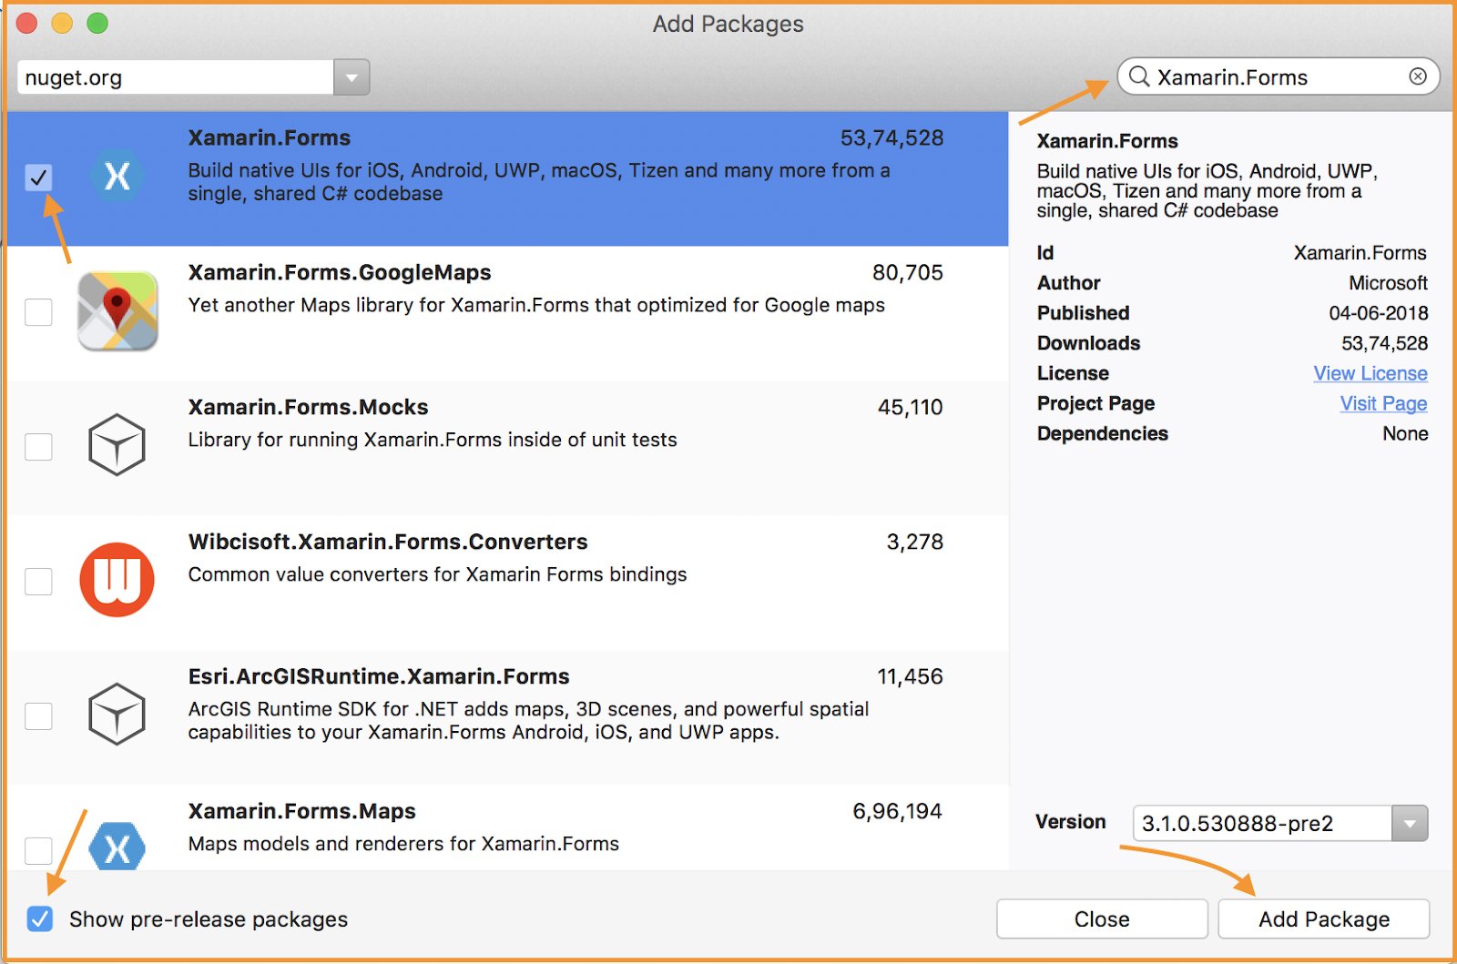The height and width of the screenshot is (964, 1457).
Task: Clear the search field with the X icon
Action: [1417, 76]
